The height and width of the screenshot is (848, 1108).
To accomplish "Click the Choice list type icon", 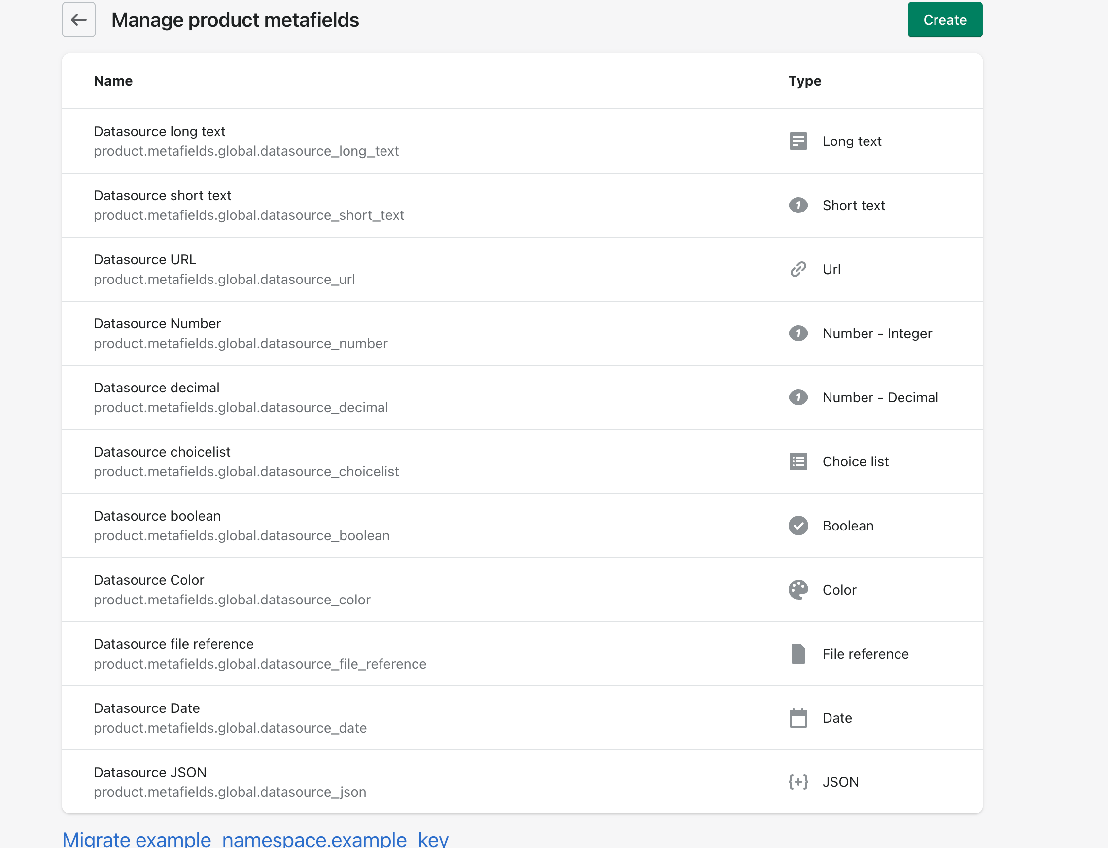I will pyautogui.click(x=797, y=461).
